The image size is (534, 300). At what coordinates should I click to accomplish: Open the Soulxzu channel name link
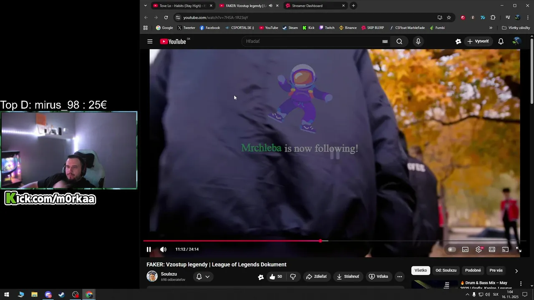click(x=169, y=274)
